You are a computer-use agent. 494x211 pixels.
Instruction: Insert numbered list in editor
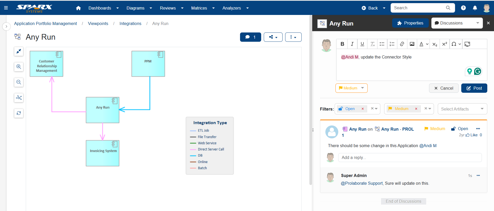[392, 44]
